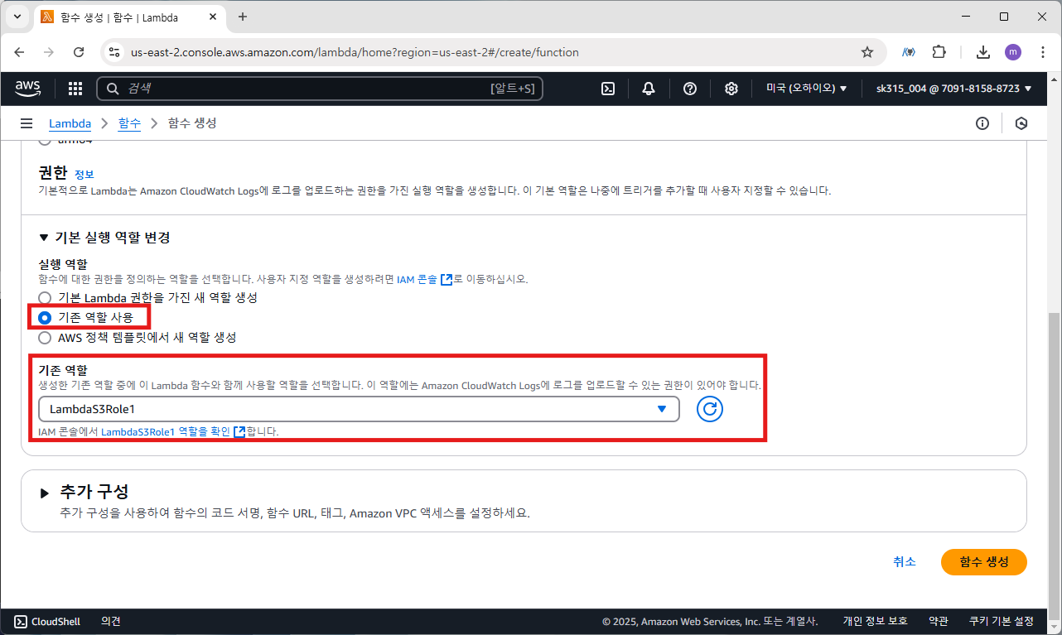This screenshot has height=635, width=1062.
Task: View site information icon in address bar
Action: 115,52
